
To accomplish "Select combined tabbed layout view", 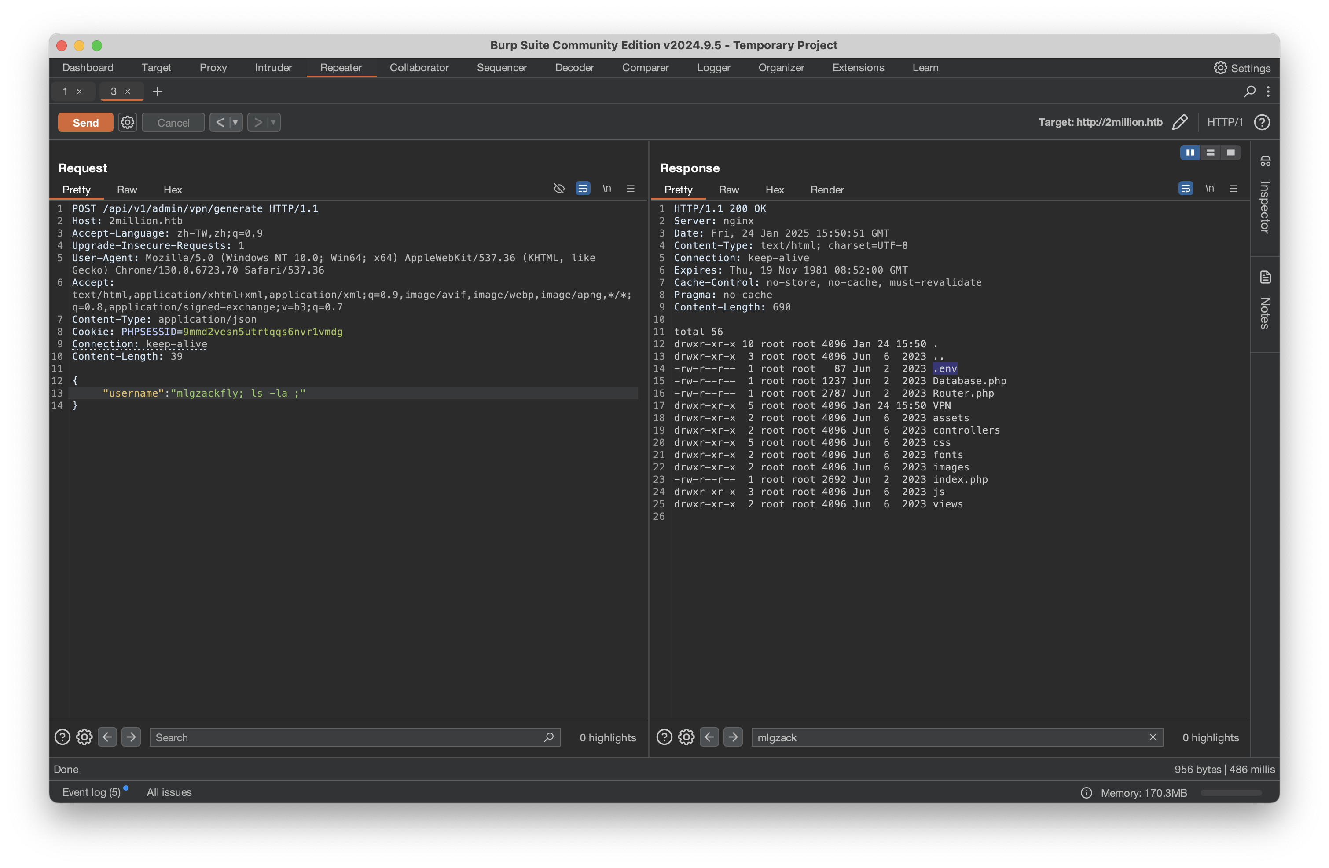I will coord(1231,152).
